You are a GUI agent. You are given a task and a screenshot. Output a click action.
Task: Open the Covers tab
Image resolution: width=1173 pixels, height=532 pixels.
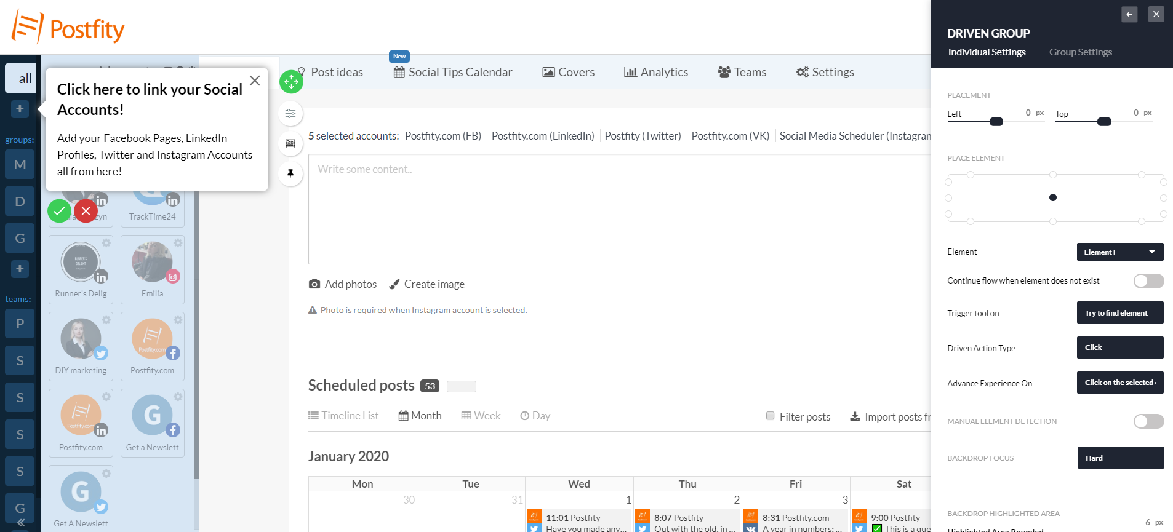(568, 72)
